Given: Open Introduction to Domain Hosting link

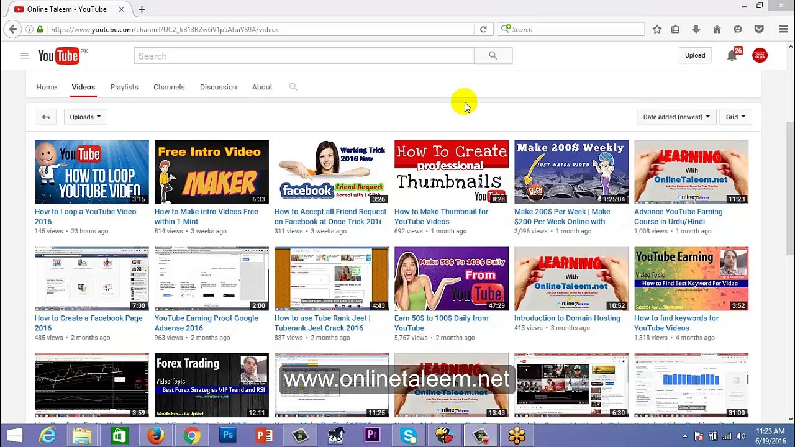Looking at the screenshot, I should pos(567,318).
